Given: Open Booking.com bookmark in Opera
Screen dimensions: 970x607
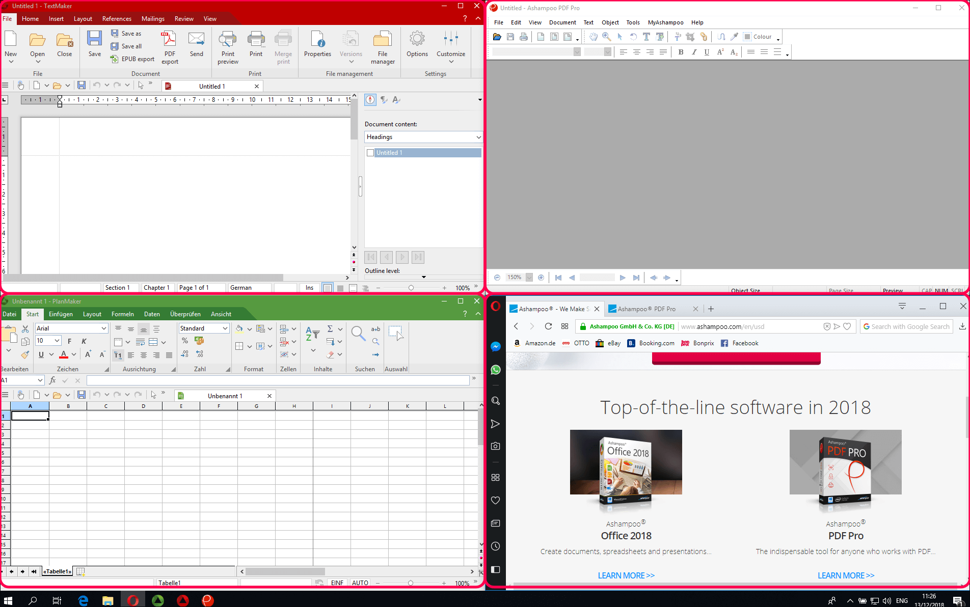Looking at the screenshot, I should [651, 343].
